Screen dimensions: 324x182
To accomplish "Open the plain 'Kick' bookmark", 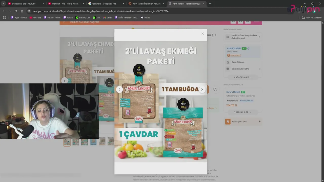I will click(x=97, y=18).
